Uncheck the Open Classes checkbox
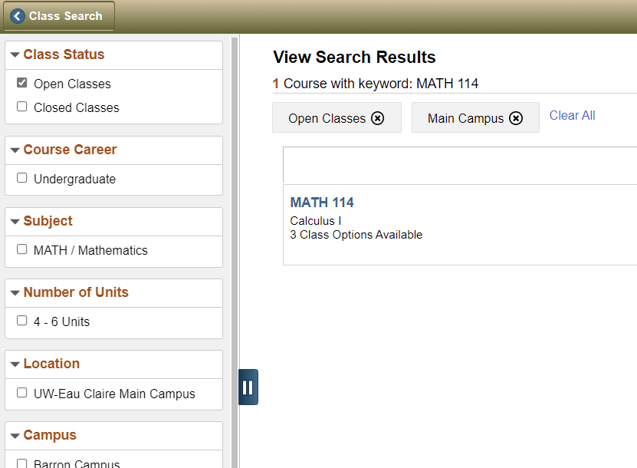The image size is (637, 468). (x=22, y=83)
